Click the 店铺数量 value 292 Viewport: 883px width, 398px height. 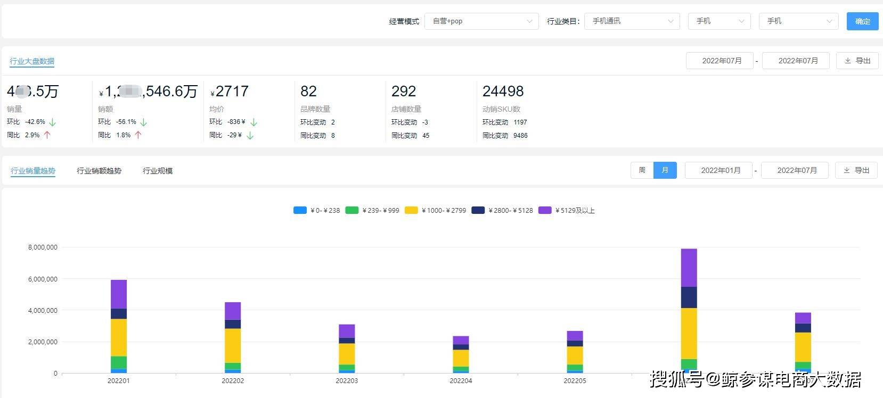[x=404, y=92]
